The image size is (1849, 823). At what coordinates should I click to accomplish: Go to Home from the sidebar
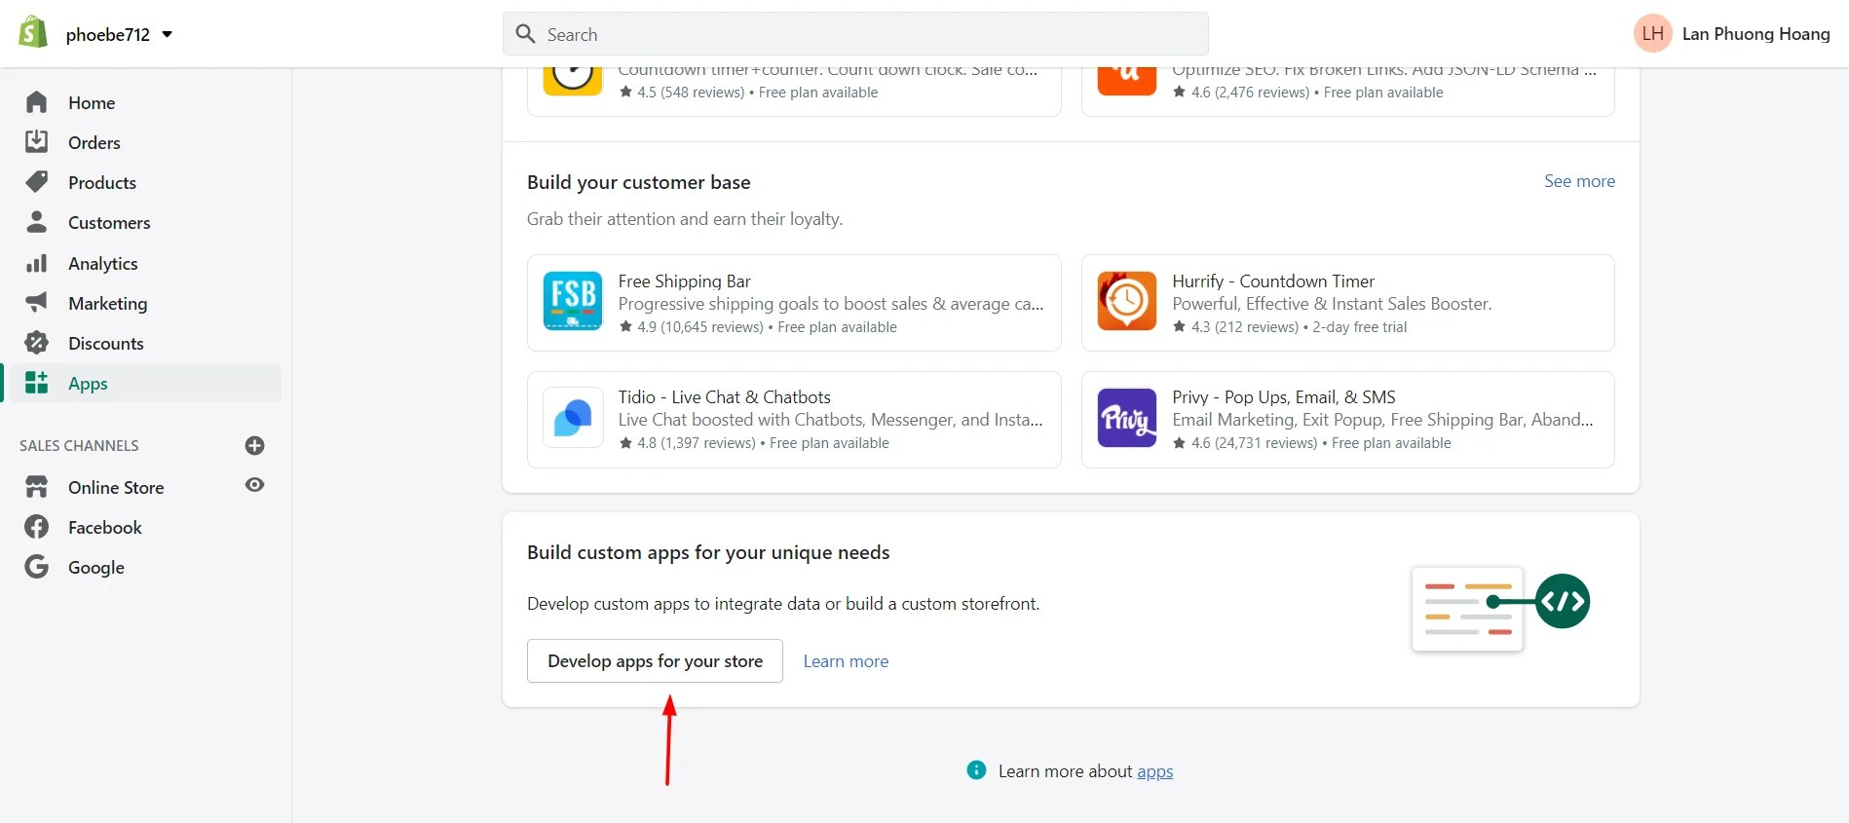click(91, 102)
